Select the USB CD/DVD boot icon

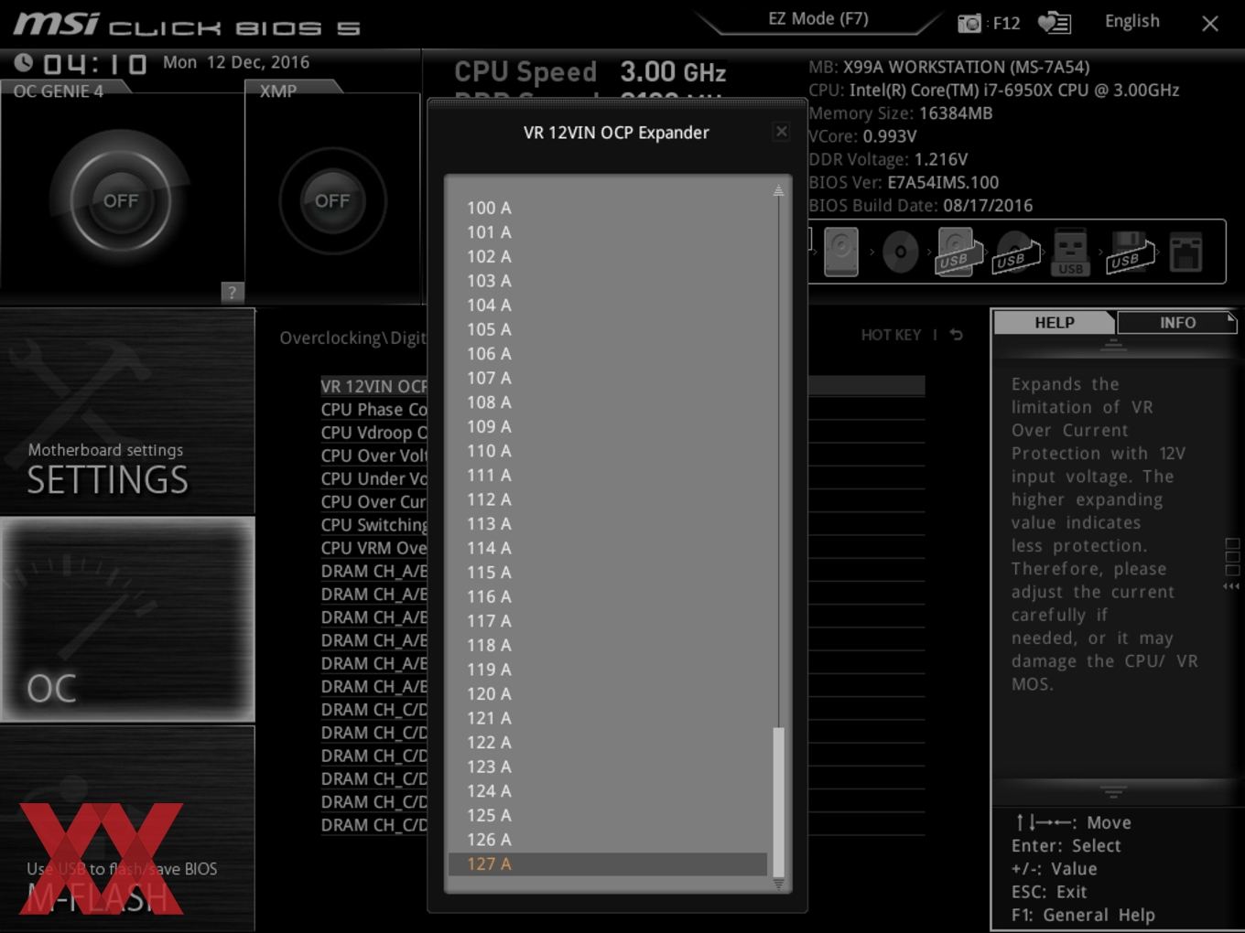tap(1015, 252)
